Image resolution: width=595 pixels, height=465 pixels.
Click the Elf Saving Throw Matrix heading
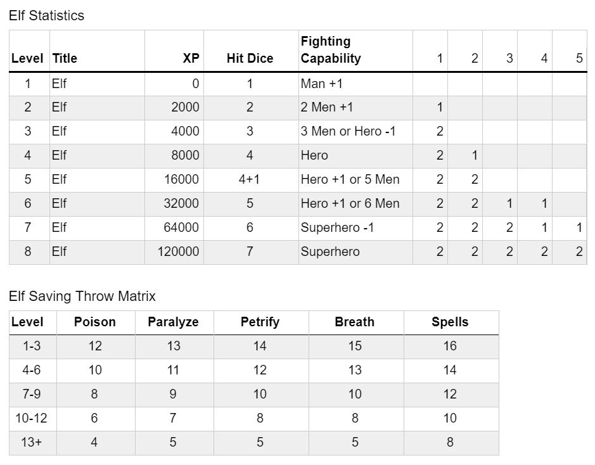(x=82, y=296)
